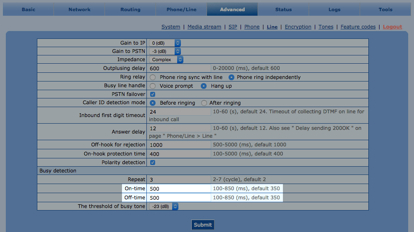This screenshot has height=232, width=414.
Task: Click the On-time input field
Action: (180, 189)
